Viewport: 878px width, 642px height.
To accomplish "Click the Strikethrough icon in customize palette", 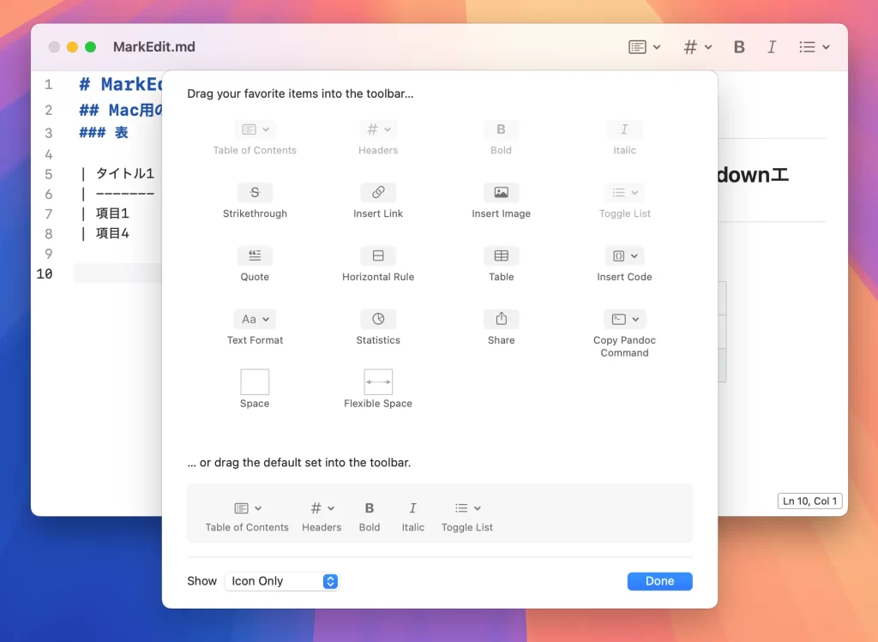I will 255,193.
